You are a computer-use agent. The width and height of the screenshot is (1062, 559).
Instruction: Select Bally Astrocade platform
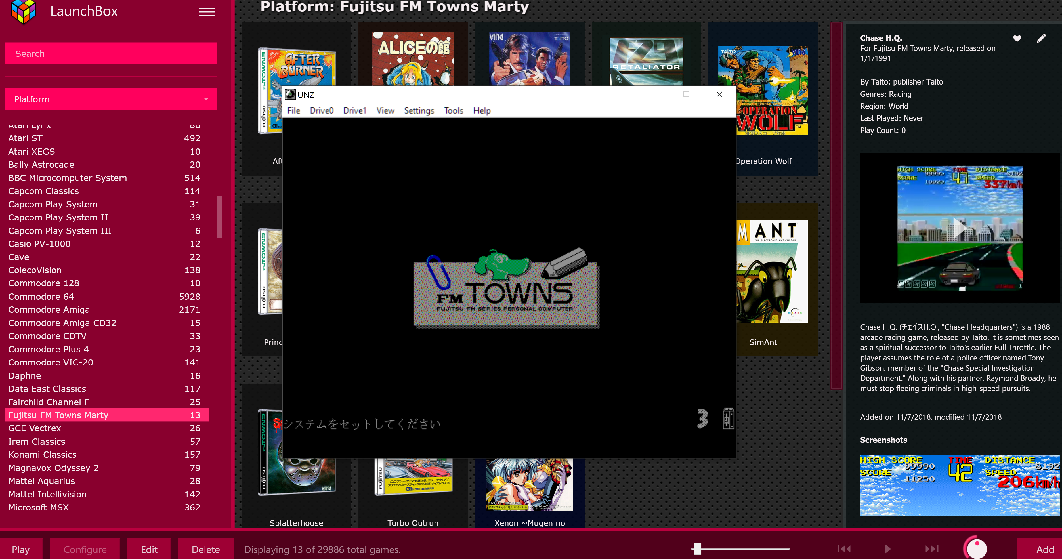coord(106,165)
